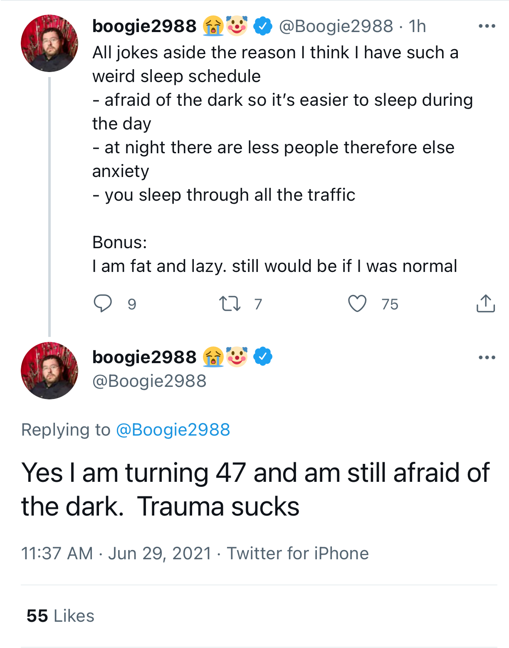
Task: Open boogie2988's profile picture on the first tweet
Action: [49, 43]
